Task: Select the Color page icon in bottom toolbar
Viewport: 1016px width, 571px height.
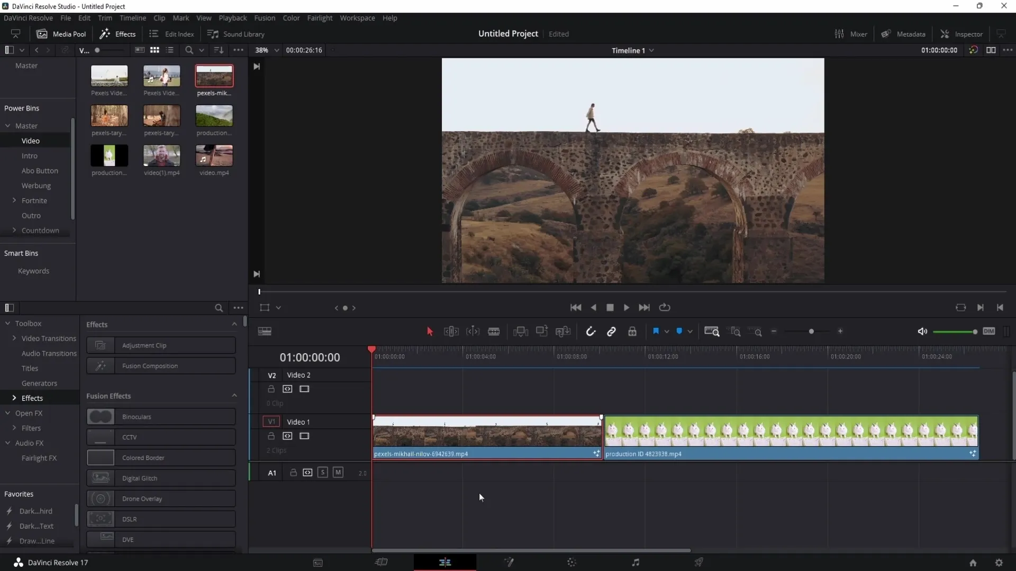Action: (x=571, y=563)
